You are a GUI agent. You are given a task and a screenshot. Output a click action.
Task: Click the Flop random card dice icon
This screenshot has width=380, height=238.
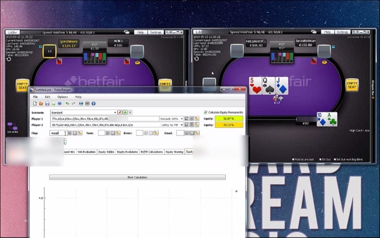(x=75, y=133)
